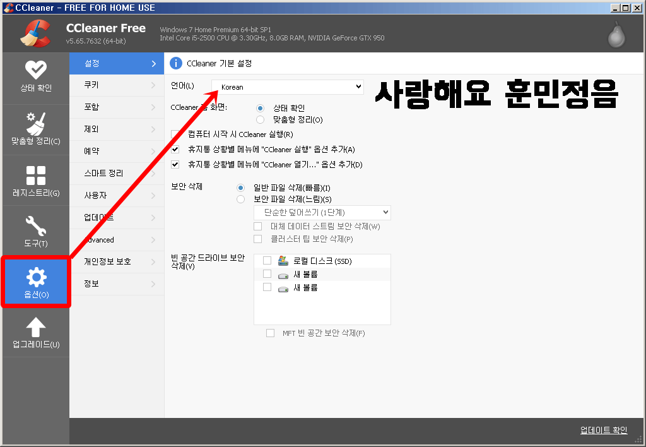The height and width of the screenshot is (447, 646).
Task: Open the 스마트 정리 menu item
Action: click(x=117, y=174)
